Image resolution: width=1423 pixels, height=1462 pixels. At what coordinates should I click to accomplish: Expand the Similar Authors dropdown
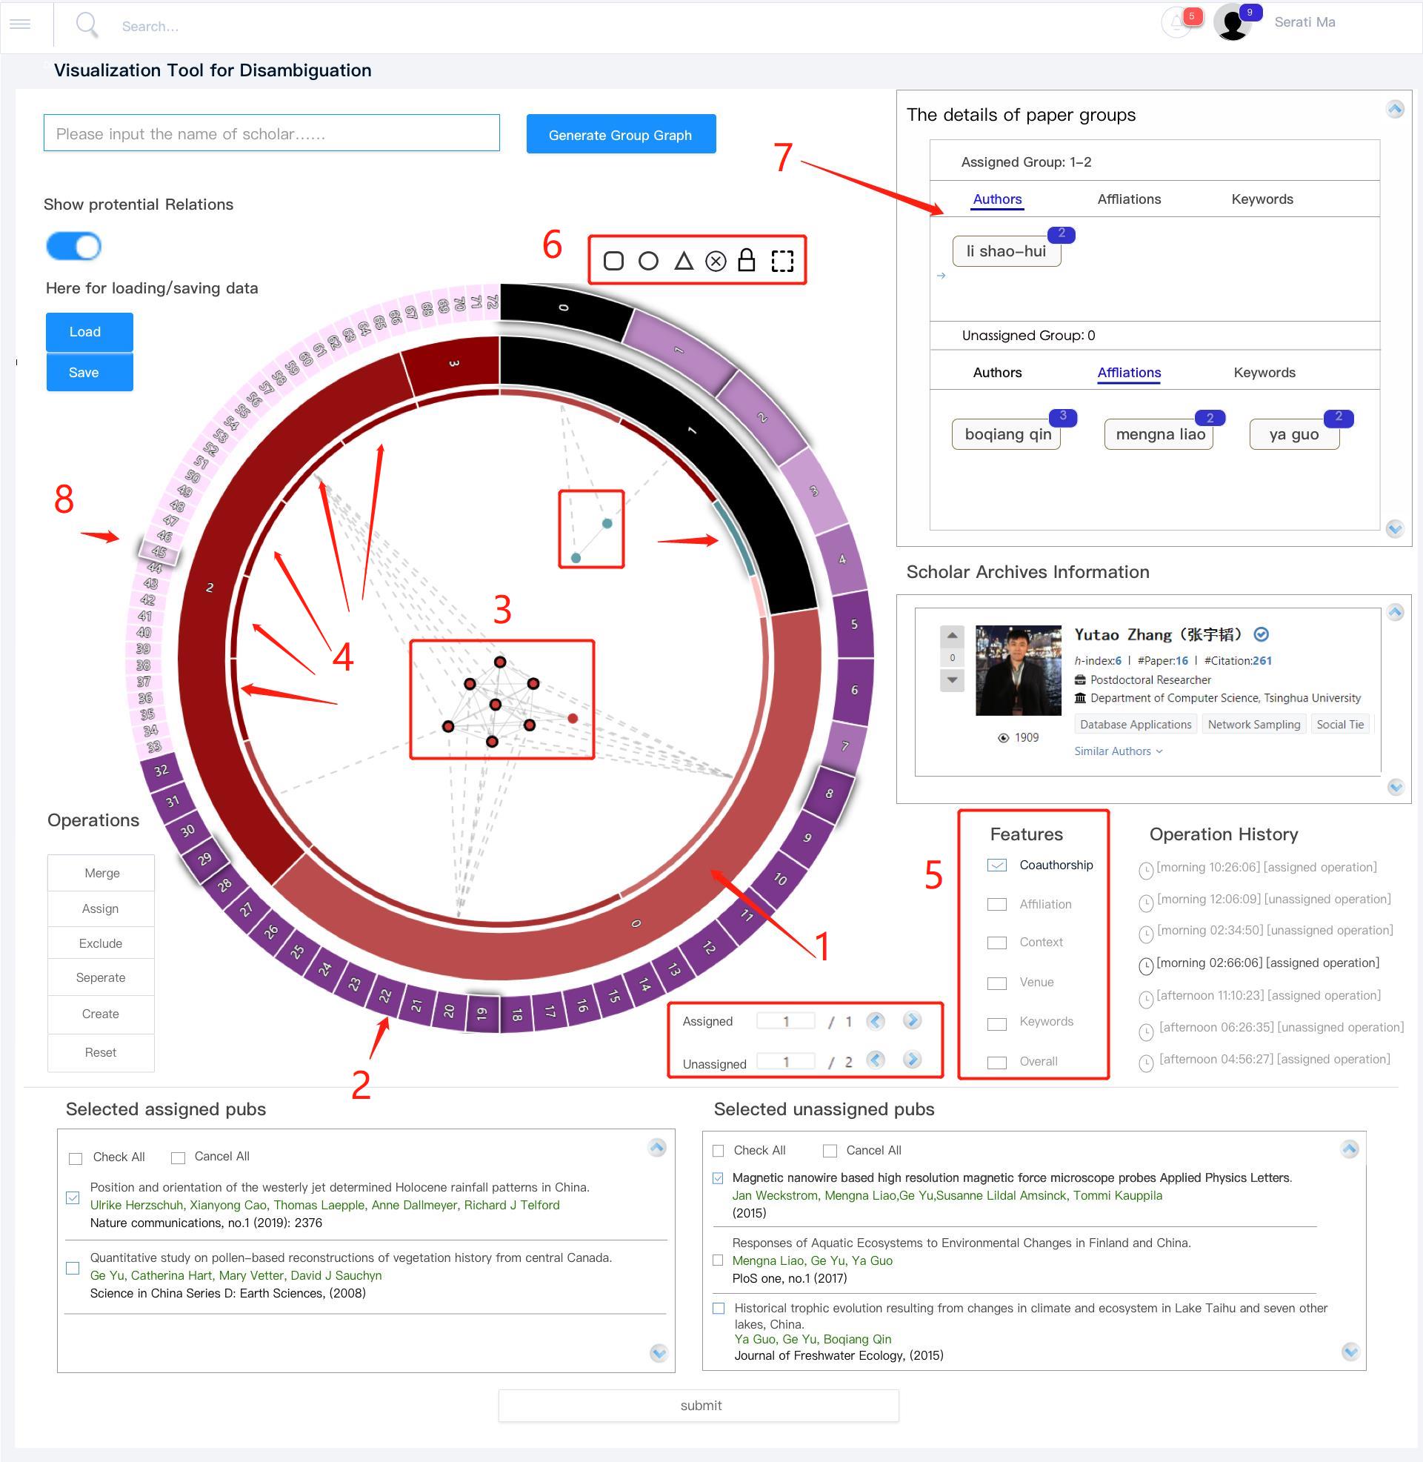(x=1117, y=751)
